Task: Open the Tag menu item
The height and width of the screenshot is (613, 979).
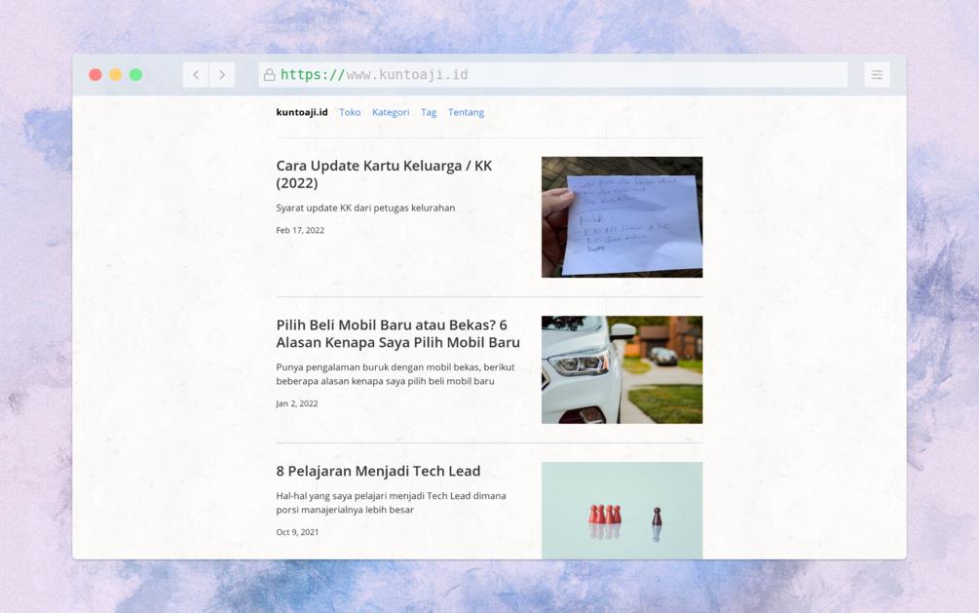Action: (429, 112)
